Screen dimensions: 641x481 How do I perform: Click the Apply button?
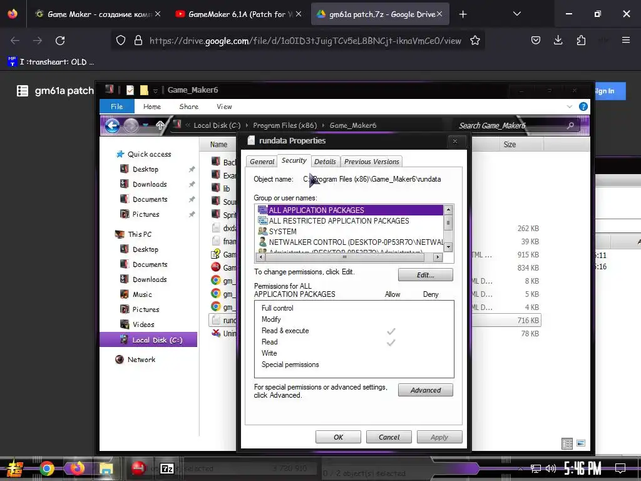(439, 437)
